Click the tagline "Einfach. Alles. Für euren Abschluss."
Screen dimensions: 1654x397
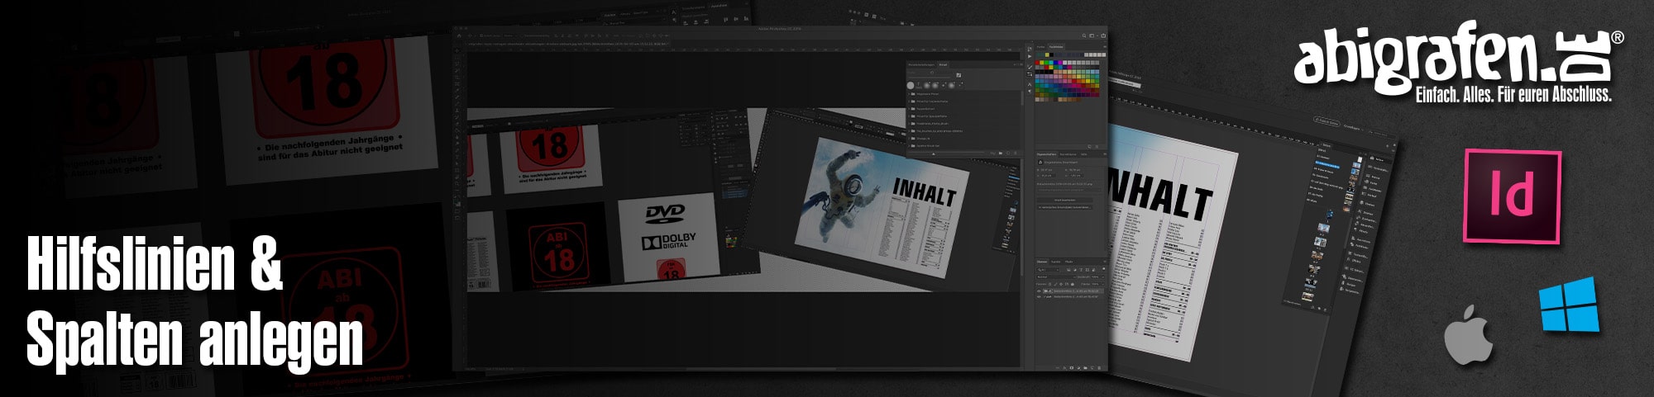click(1513, 94)
